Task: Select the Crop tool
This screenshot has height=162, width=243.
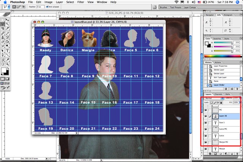Action: (3, 28)
